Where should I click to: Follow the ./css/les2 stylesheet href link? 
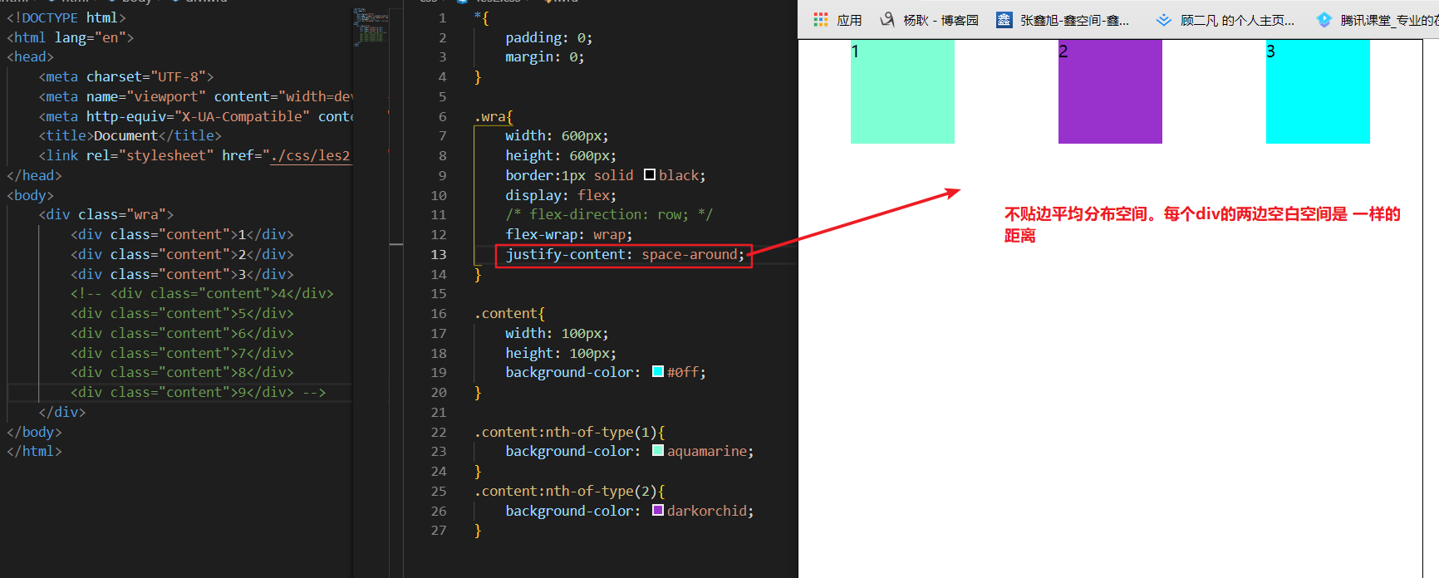pos(312,156)
